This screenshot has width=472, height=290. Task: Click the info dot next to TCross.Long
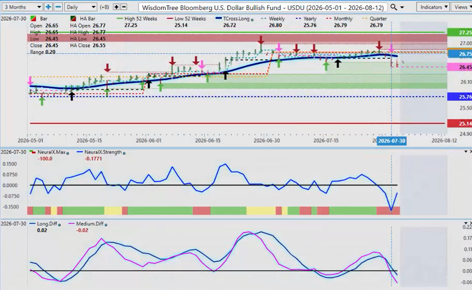click(252, 19)
